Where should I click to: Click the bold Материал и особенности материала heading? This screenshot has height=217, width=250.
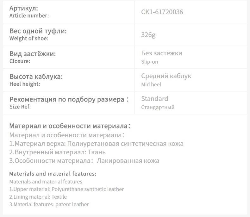(x=70, y=126)
